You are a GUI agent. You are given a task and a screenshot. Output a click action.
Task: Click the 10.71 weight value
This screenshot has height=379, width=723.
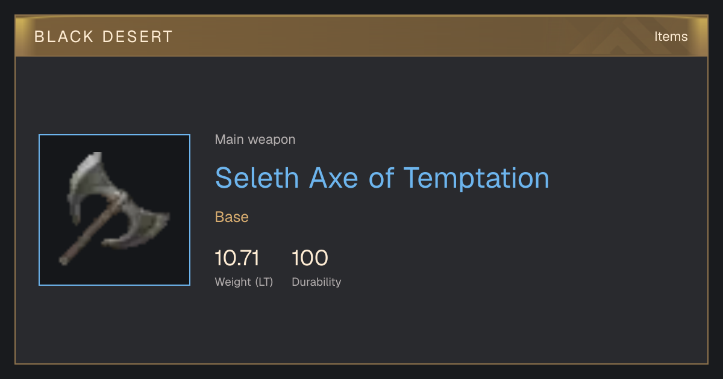tap(237, 259)
